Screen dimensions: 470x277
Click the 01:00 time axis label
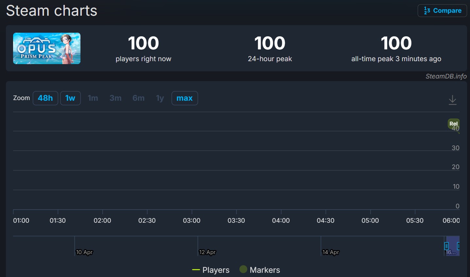pos(21,220)
